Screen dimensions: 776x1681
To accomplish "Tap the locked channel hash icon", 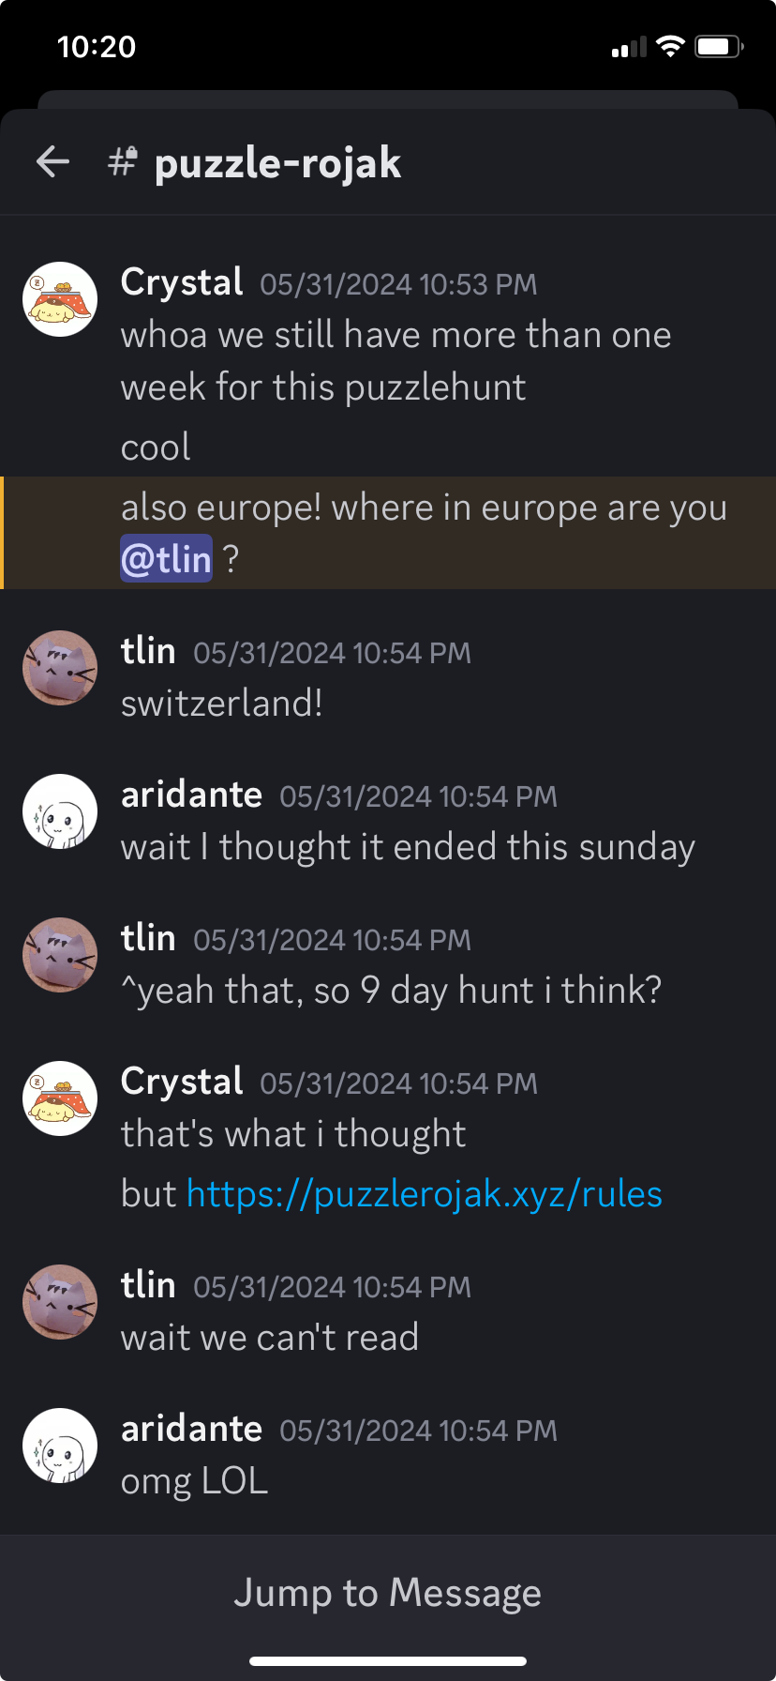I will click(x=123, y=161).
